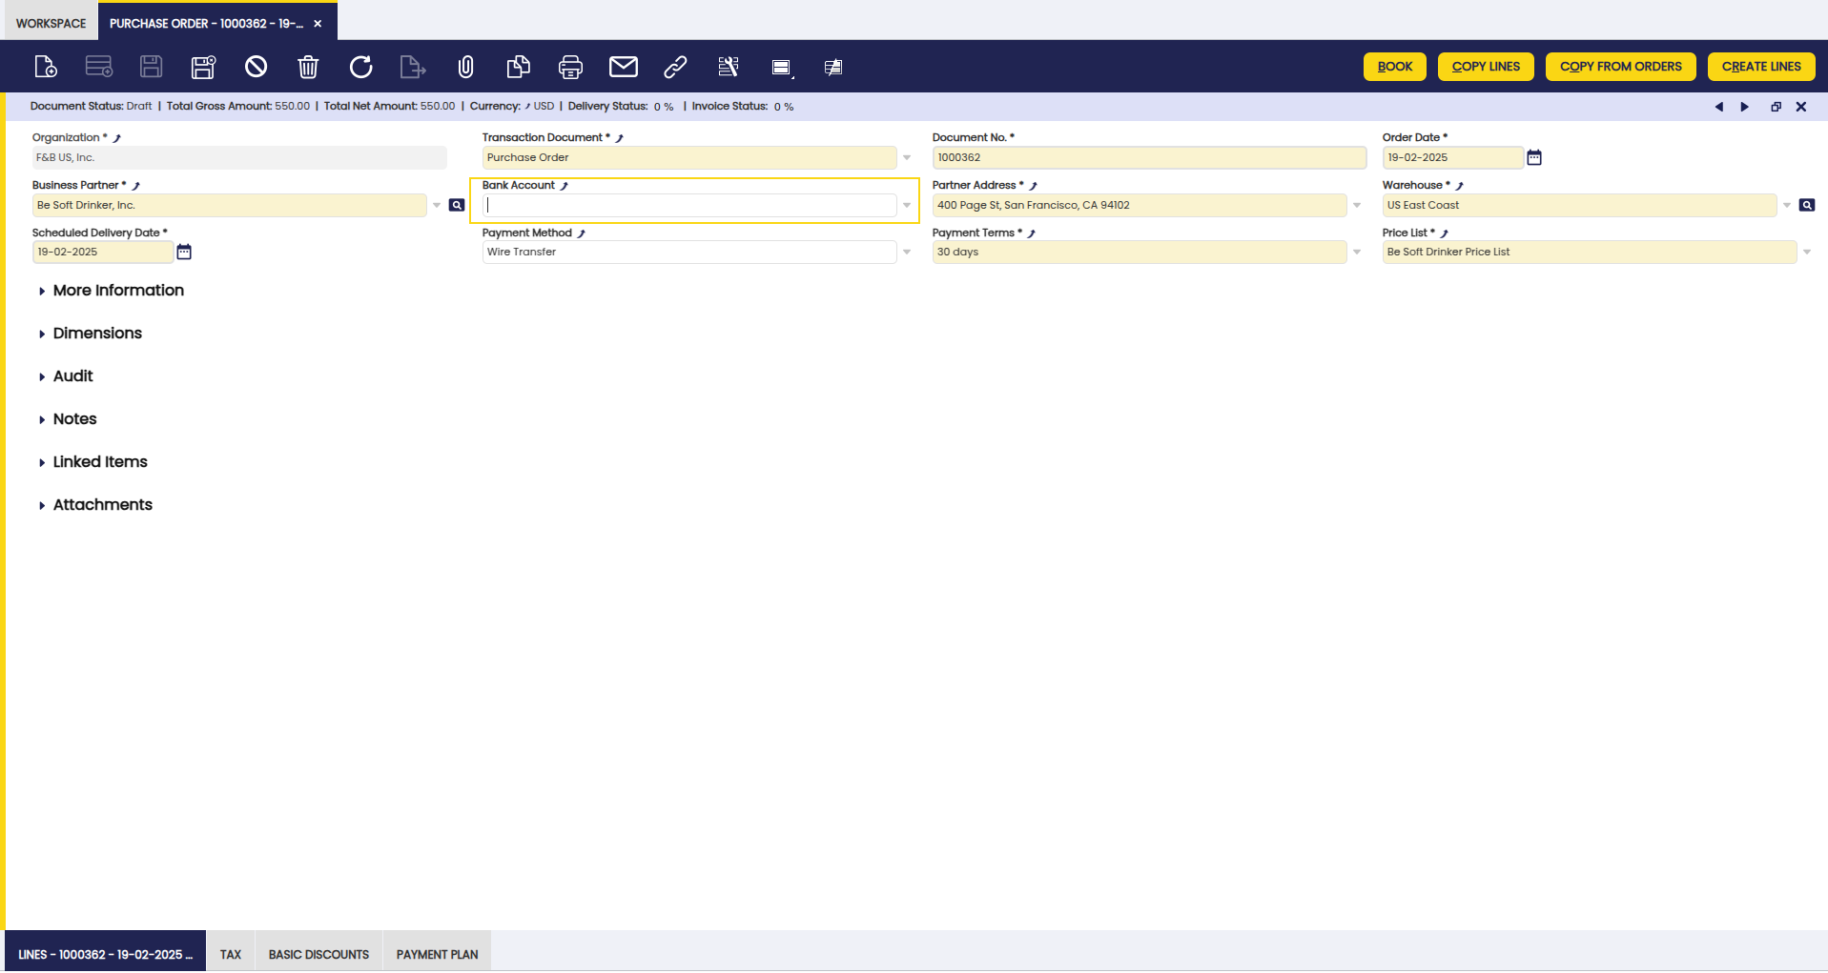Click the restore form view icon
The image size is (1828, 973).
(1776, 107)
